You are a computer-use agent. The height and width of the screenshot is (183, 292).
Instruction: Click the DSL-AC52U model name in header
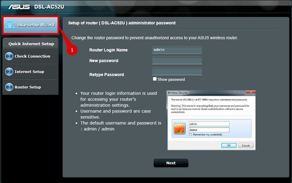49,7
